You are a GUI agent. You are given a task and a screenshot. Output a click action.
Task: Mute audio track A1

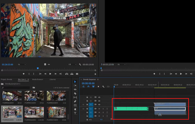click(99, 109)
